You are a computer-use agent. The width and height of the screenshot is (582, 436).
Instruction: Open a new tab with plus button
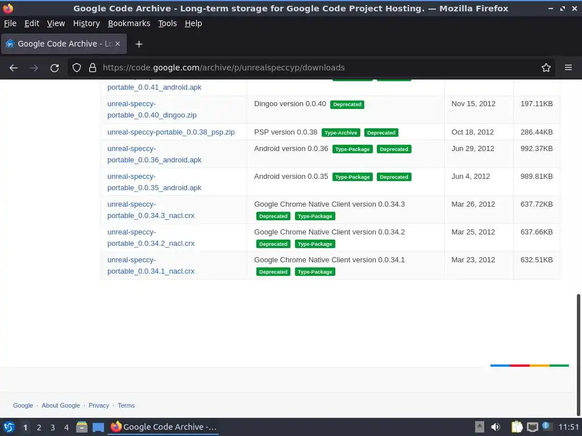pyautogui.click(x=139, y=44)
